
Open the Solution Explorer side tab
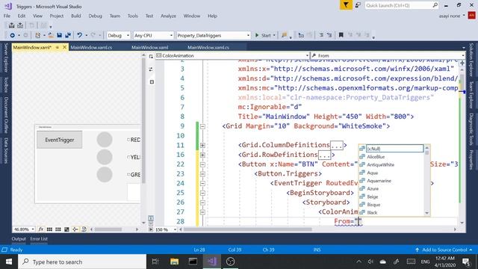click(x=471, y=60)
